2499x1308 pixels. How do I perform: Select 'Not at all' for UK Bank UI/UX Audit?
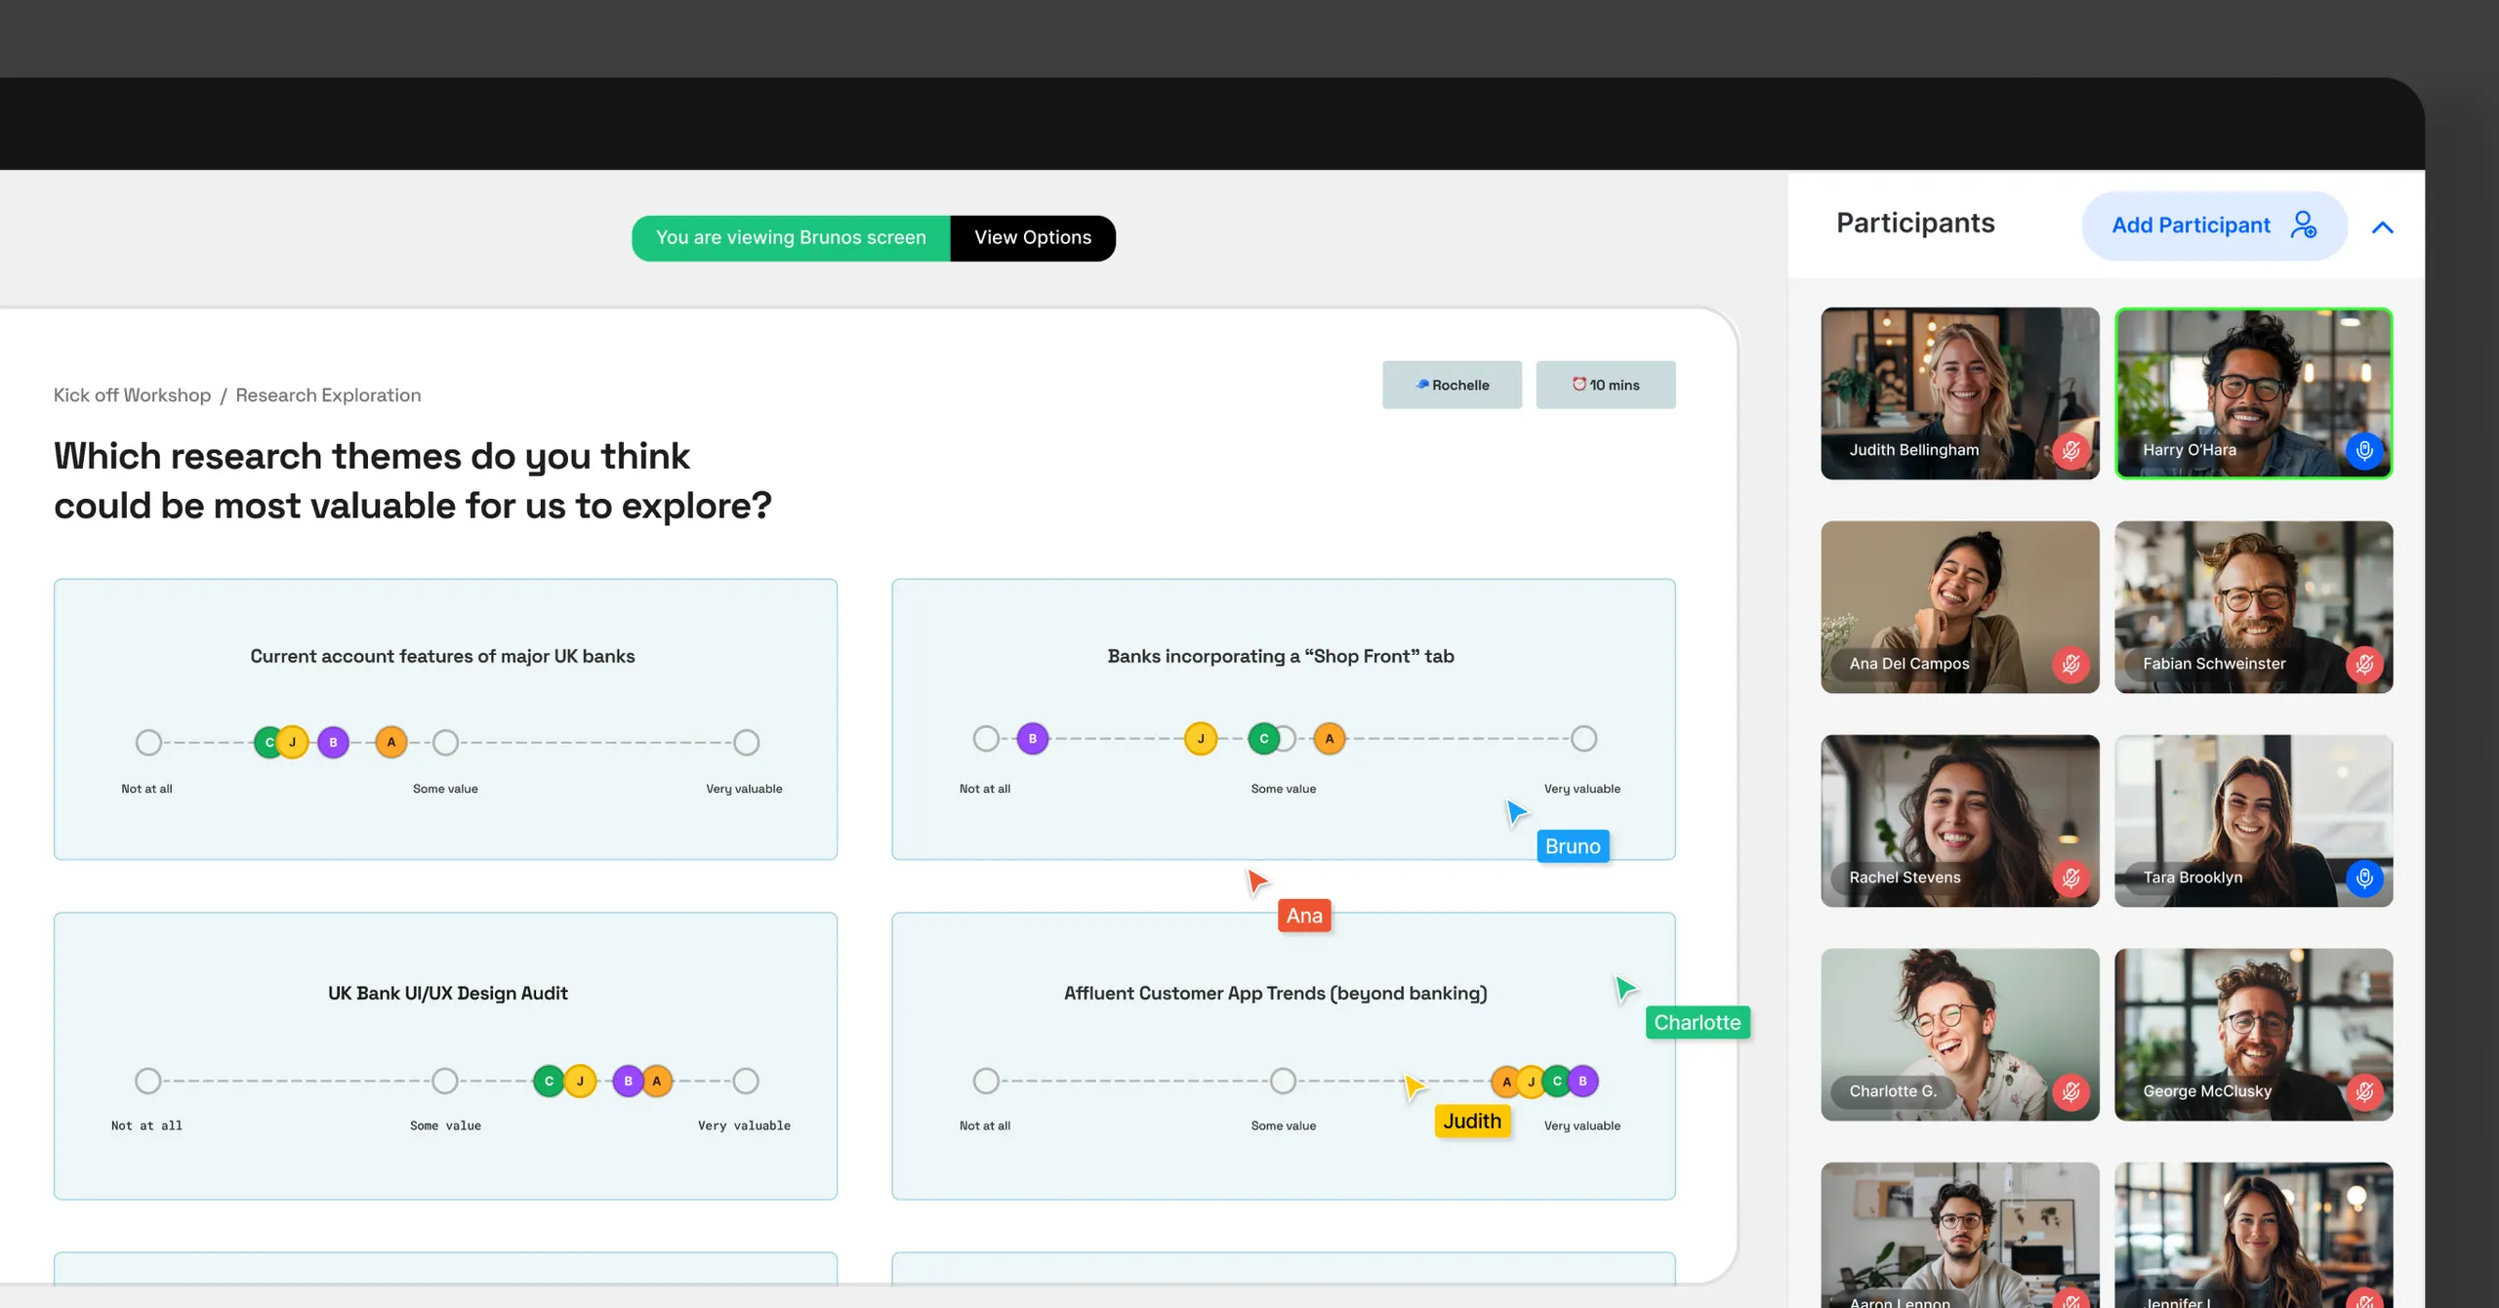coord(148,1081)
